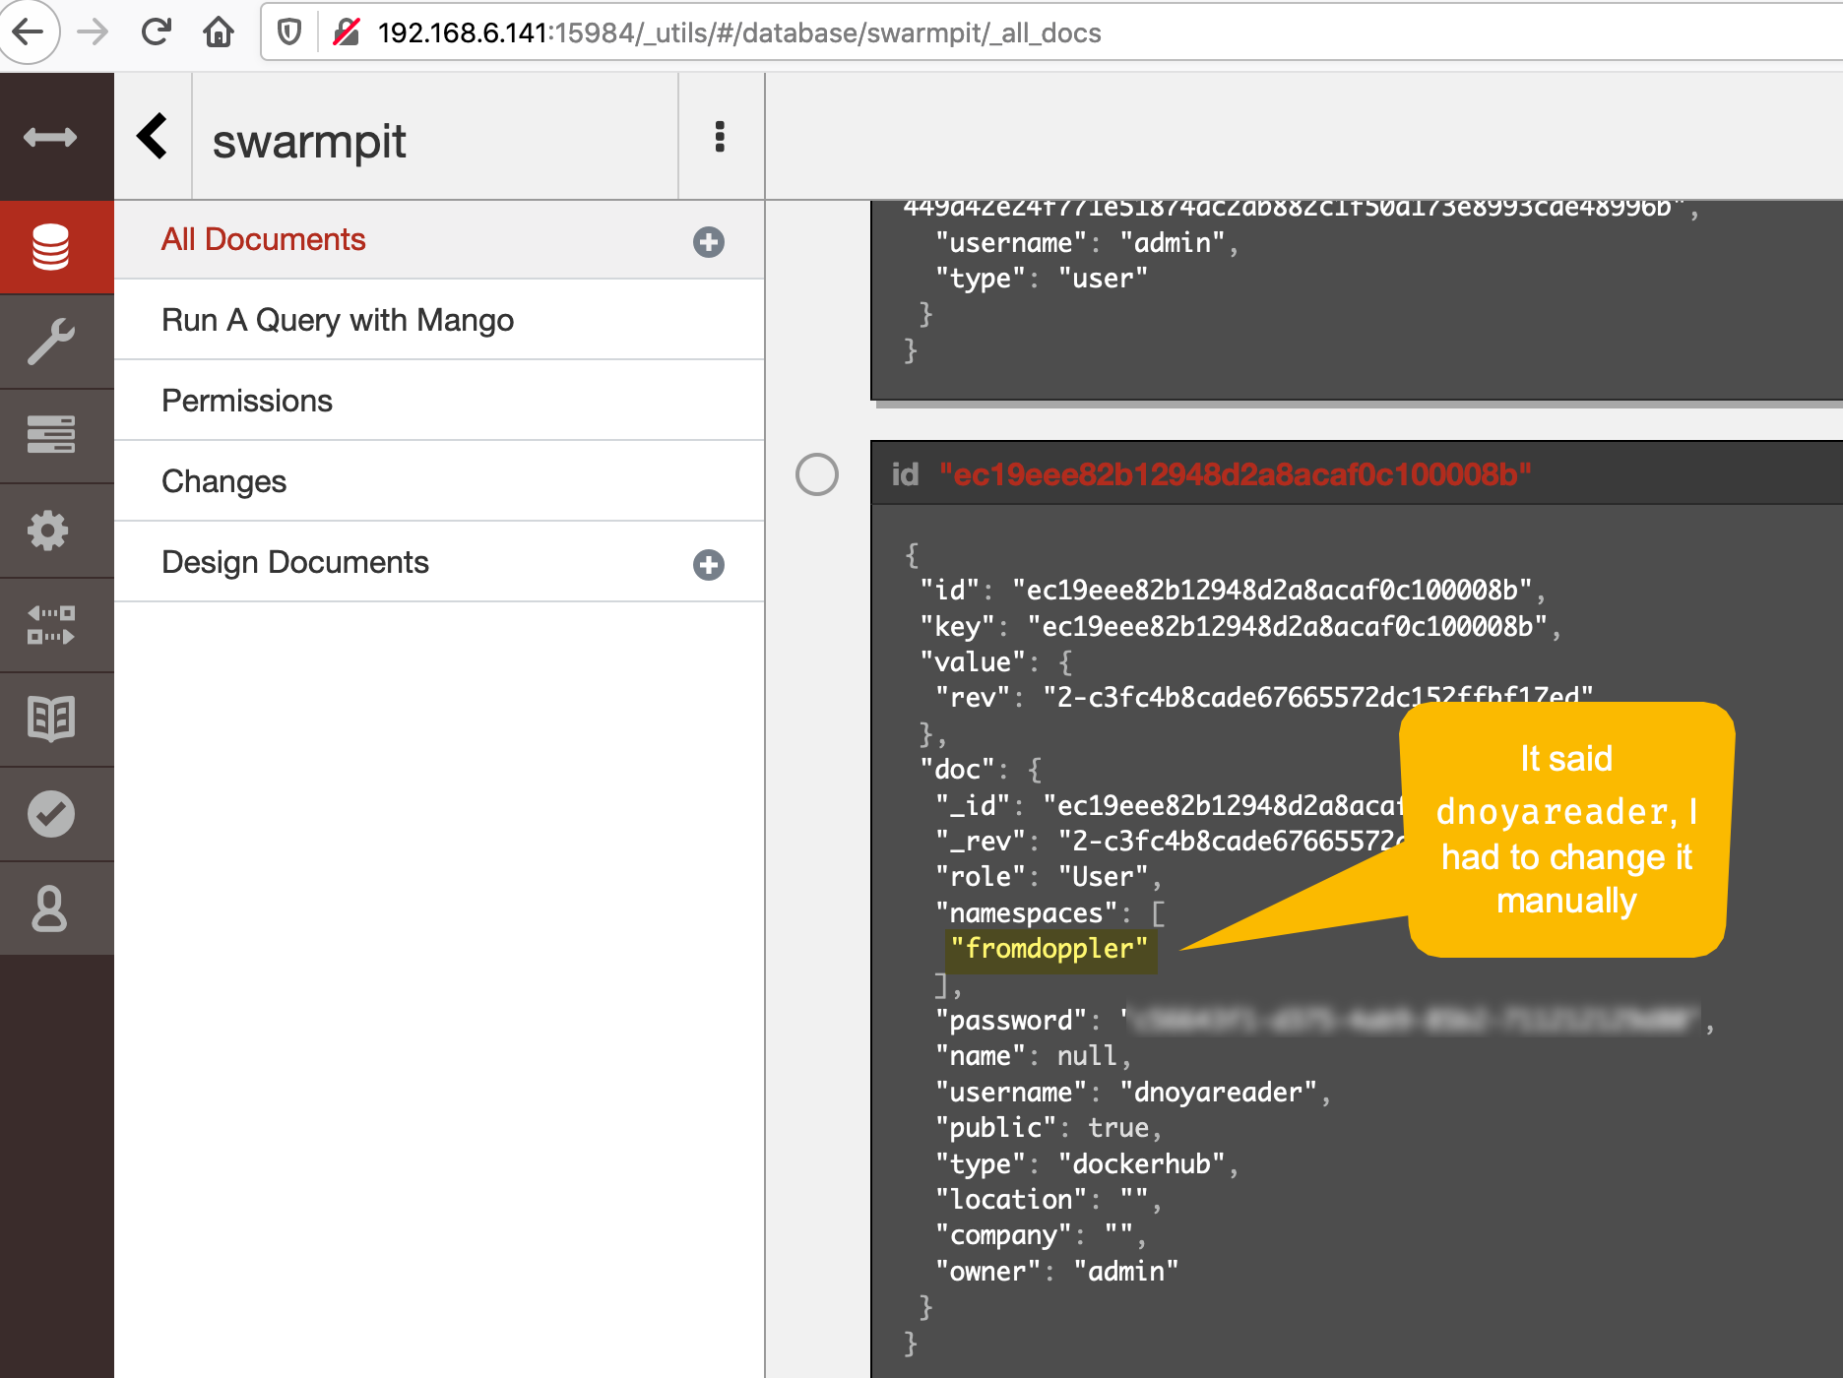This screenshot has height=1378, width=1843.
Task: Select Run A Query with Mango
Action: (x=338, y=320)
